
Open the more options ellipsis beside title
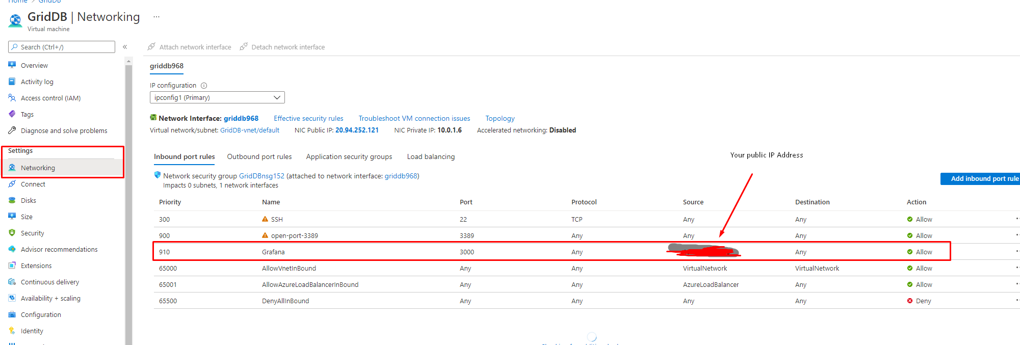pyautogui.click(x=156, y=17)
